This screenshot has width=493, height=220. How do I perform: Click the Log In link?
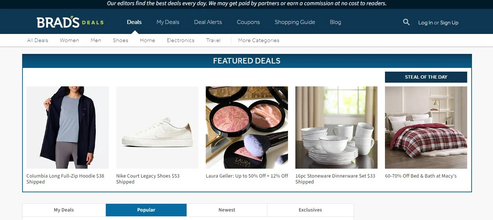(425, 23)
